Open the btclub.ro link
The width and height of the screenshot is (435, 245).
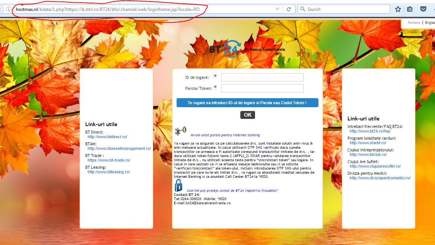click(x=368, y=154)
